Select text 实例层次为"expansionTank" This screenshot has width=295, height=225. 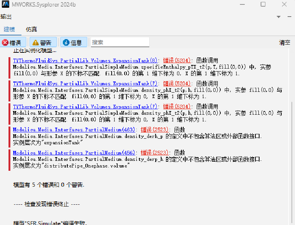48,143
